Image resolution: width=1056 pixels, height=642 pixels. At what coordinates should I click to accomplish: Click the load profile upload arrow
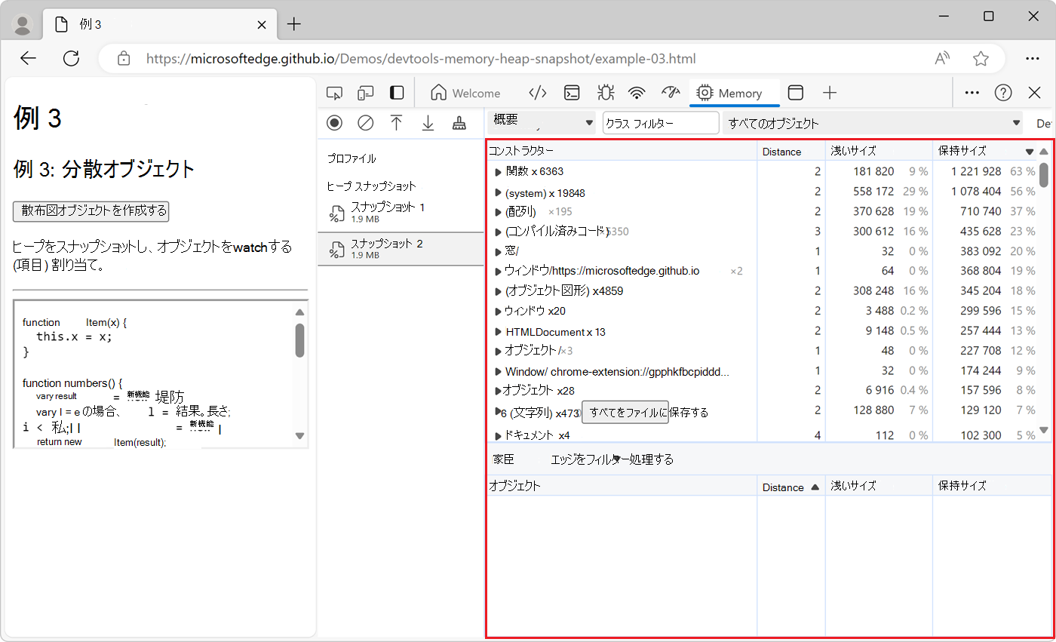click(397, 123)
